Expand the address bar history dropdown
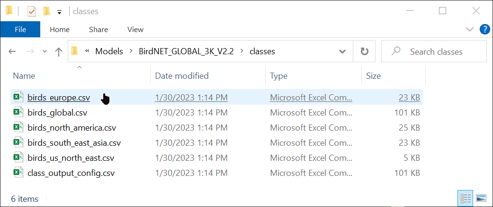This screenshot has width=493, height=207. pos(342,51)
